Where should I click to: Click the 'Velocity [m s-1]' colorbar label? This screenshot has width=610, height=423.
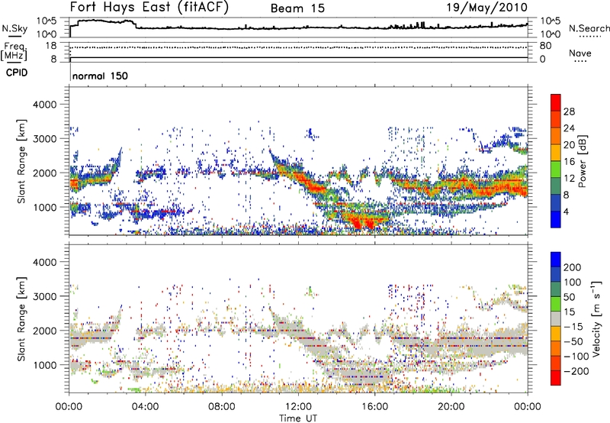[596, 318]
